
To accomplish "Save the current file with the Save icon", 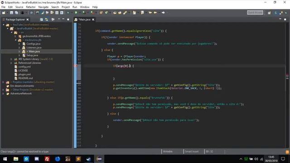I will [x=11, y=13].
